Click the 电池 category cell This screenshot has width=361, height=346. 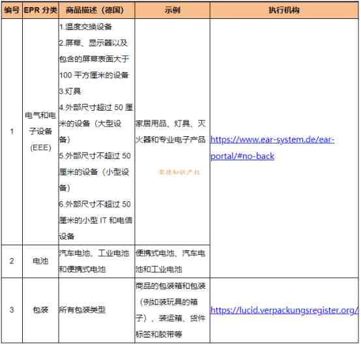(40, 262)
